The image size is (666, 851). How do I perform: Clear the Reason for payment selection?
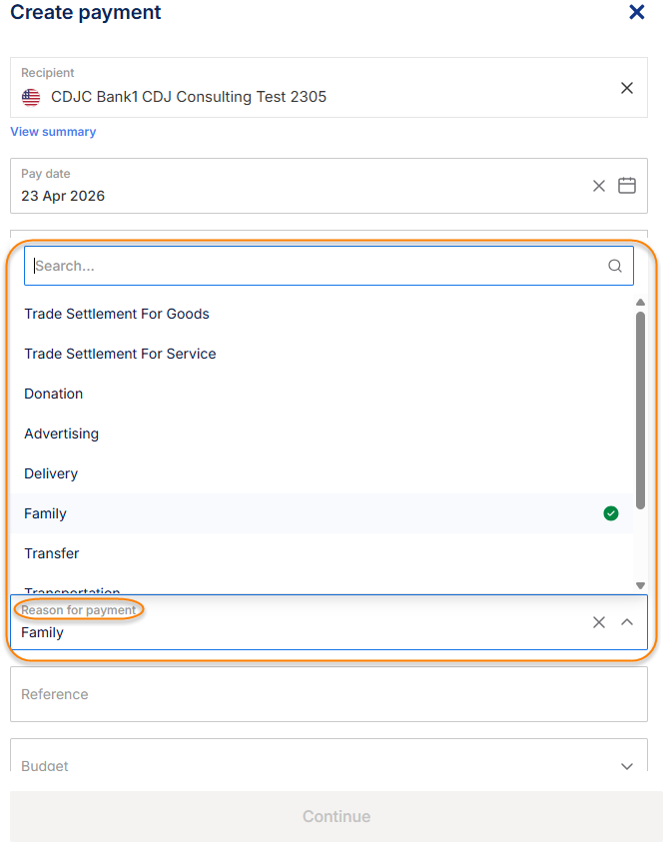[x=599, y=622]
